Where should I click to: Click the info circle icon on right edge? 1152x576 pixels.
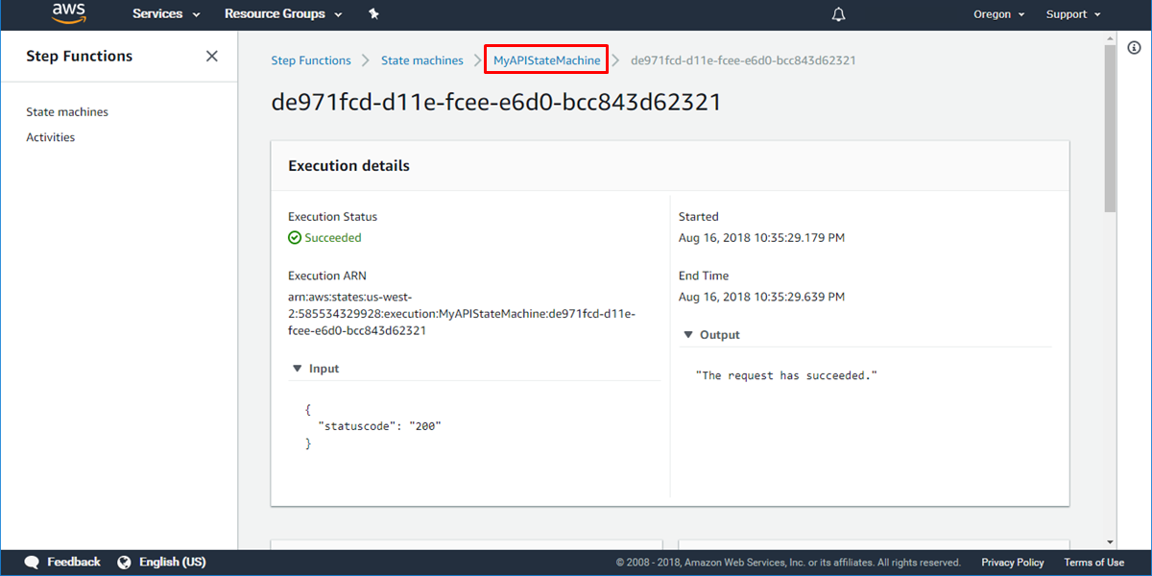point(1134,48)
